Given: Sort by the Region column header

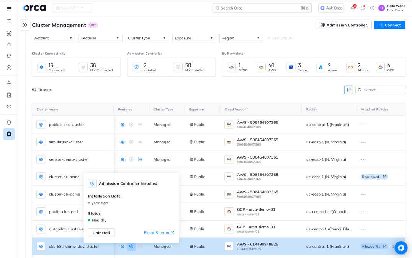Looking at the screenshot, I should tap(312, 109).
